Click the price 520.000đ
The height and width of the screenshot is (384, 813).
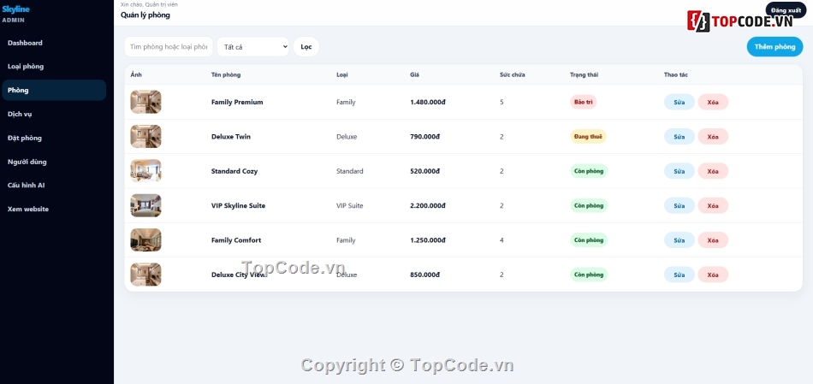coord(424,171)
